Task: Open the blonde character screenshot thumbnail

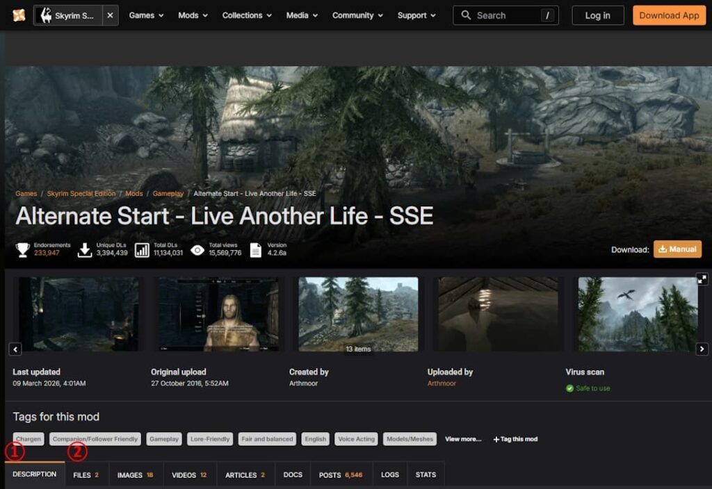Action: coord(218,314)
